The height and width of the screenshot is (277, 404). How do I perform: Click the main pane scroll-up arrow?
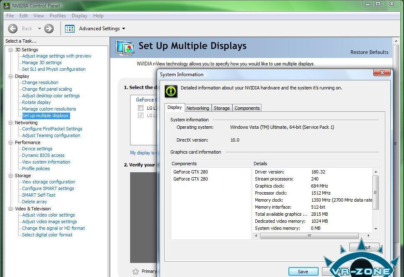coord(396,41)
